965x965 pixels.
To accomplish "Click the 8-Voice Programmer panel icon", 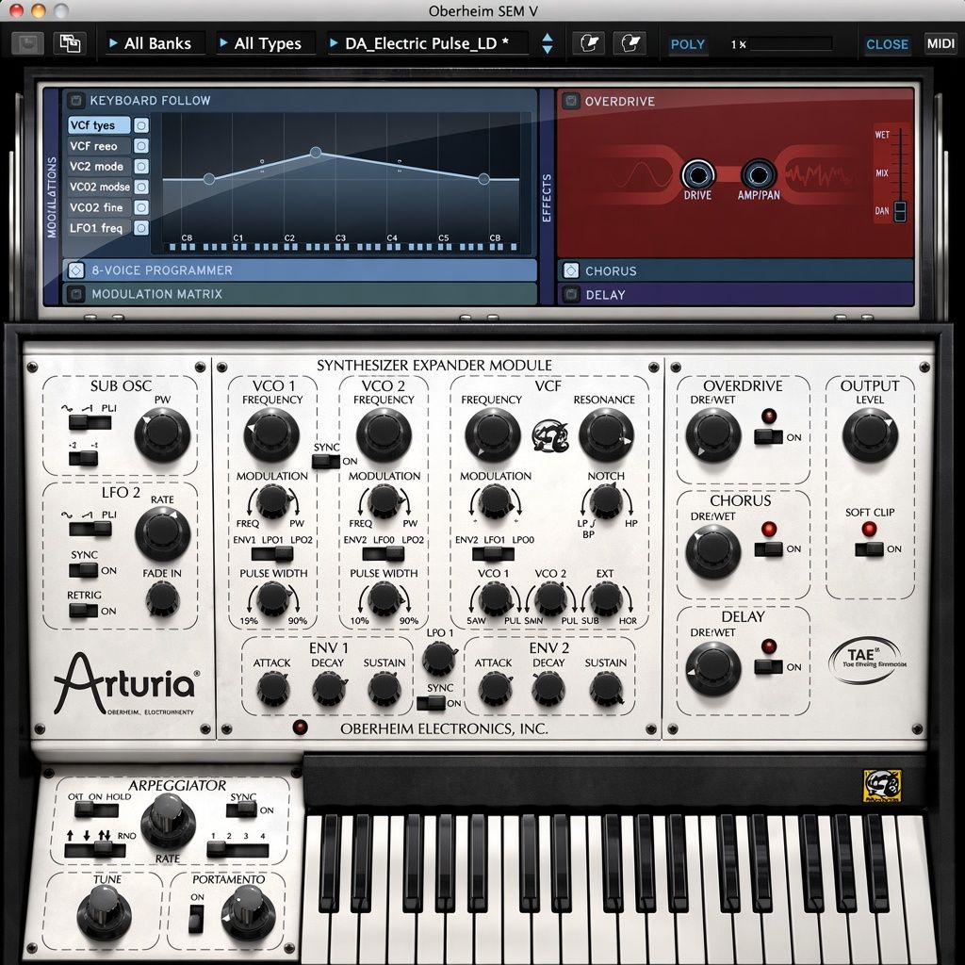I will [x=75, y=270].
